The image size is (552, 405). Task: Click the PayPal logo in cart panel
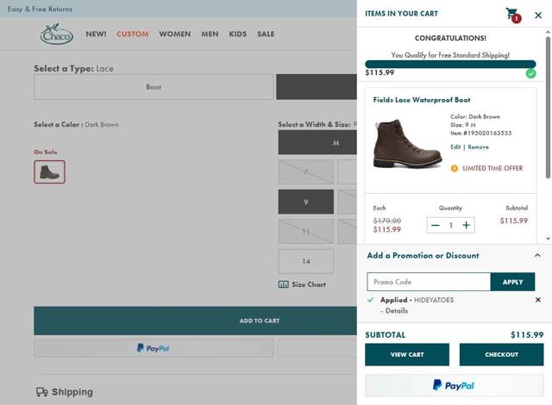coord(454,386)
